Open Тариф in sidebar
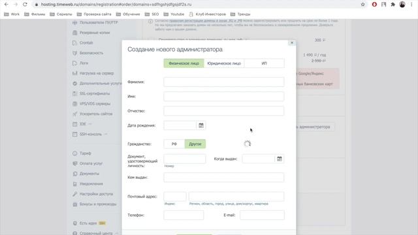 coord(82,153)
